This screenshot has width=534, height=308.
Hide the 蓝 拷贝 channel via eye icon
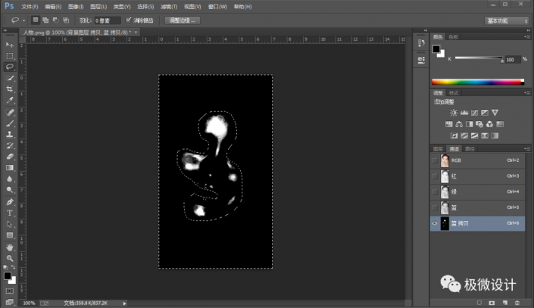click(435, 223)
